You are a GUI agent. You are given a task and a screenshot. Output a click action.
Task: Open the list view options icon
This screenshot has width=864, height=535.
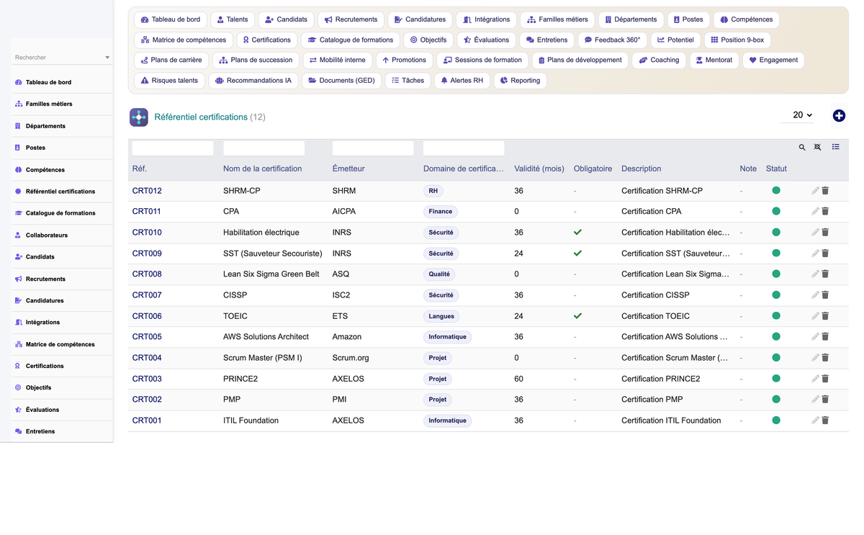[x=836, y=147]
